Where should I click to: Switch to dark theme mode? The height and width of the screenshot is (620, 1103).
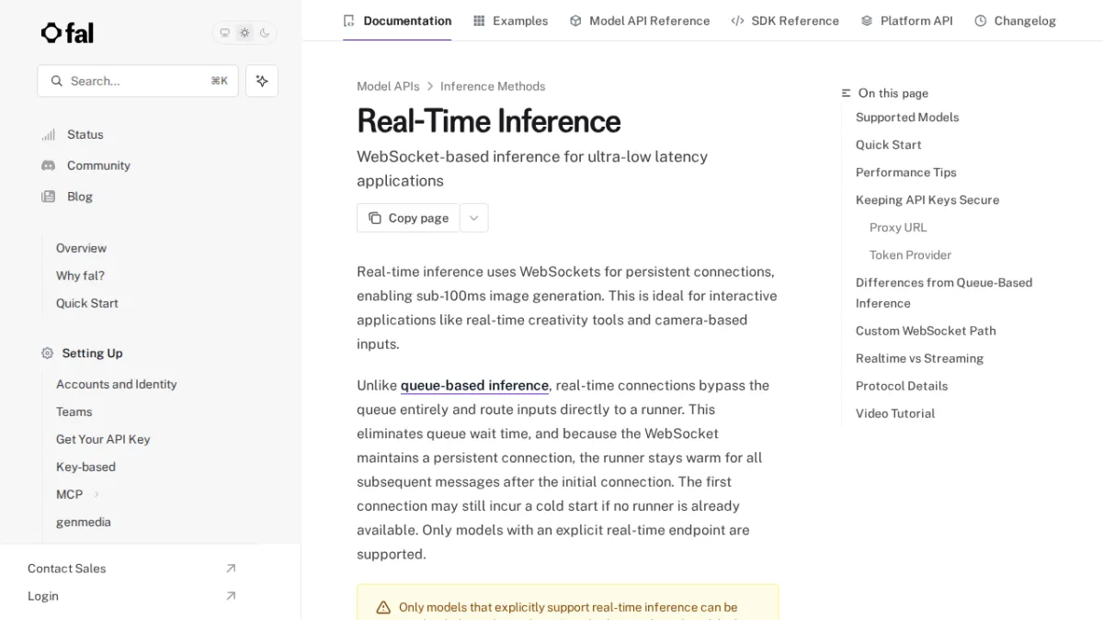(x=265, y=33)
